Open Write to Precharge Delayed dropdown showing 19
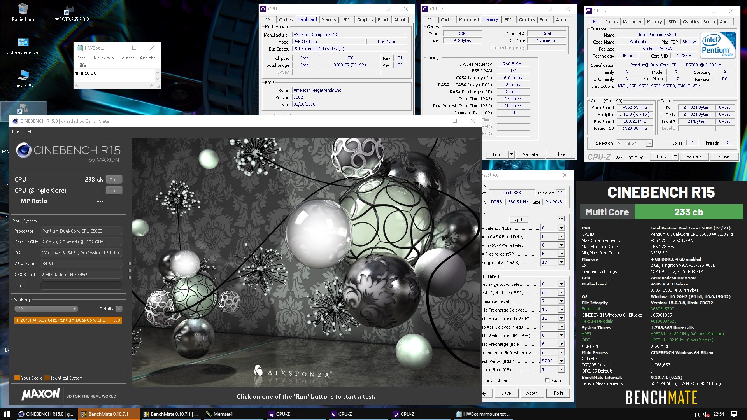This screenshot has width=747, height=420. coord(561,310)
